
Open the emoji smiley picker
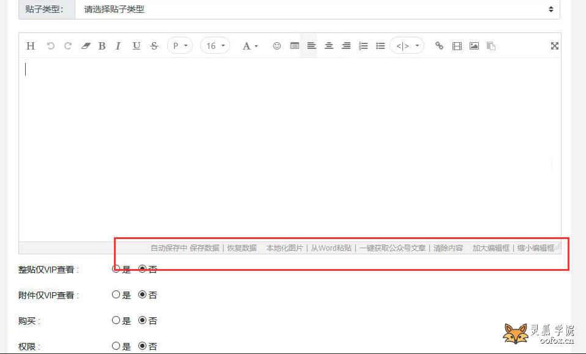277,46
